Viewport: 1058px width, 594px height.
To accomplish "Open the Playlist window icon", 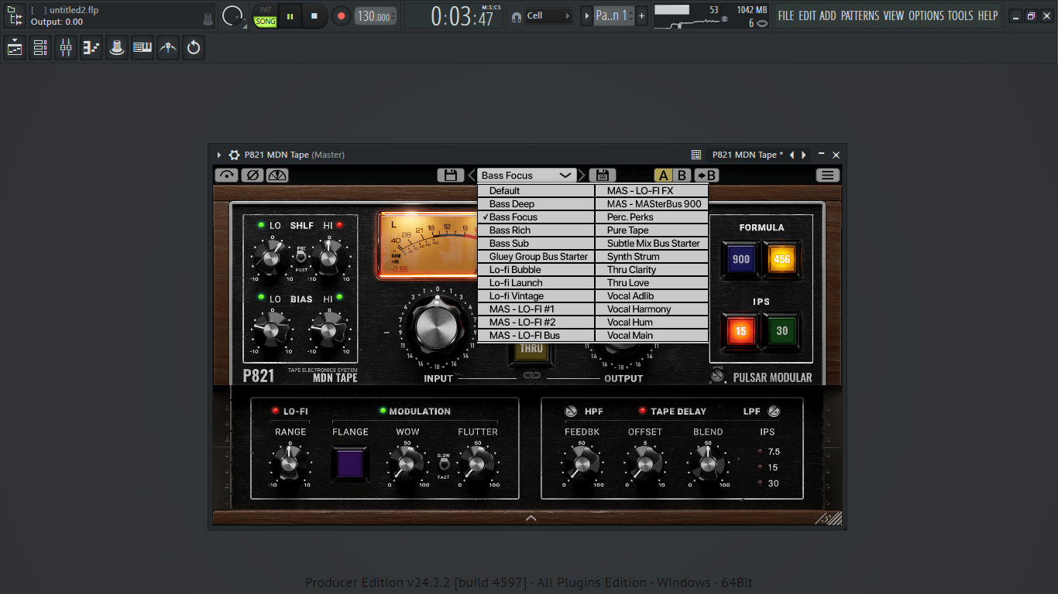I will (x=15, y=48).
